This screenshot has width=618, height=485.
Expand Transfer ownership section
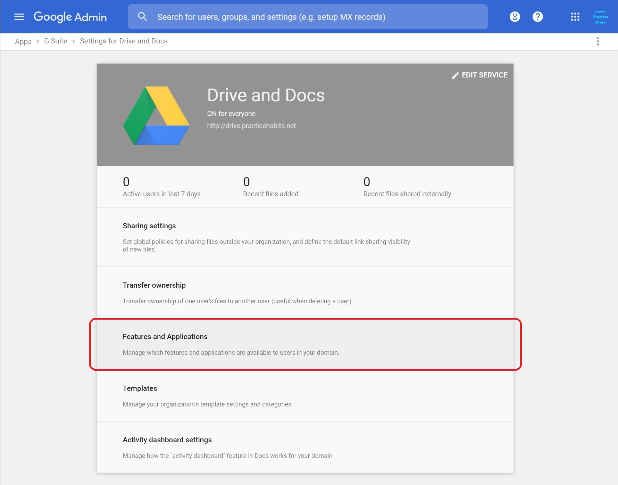(x=305, y=293)
